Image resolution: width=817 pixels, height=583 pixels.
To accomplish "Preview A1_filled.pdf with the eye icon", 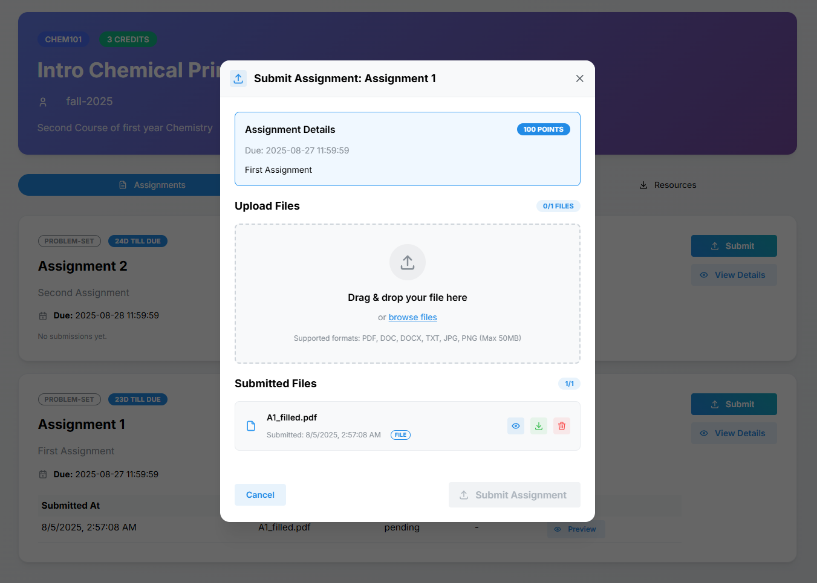I will coord(516,426).
